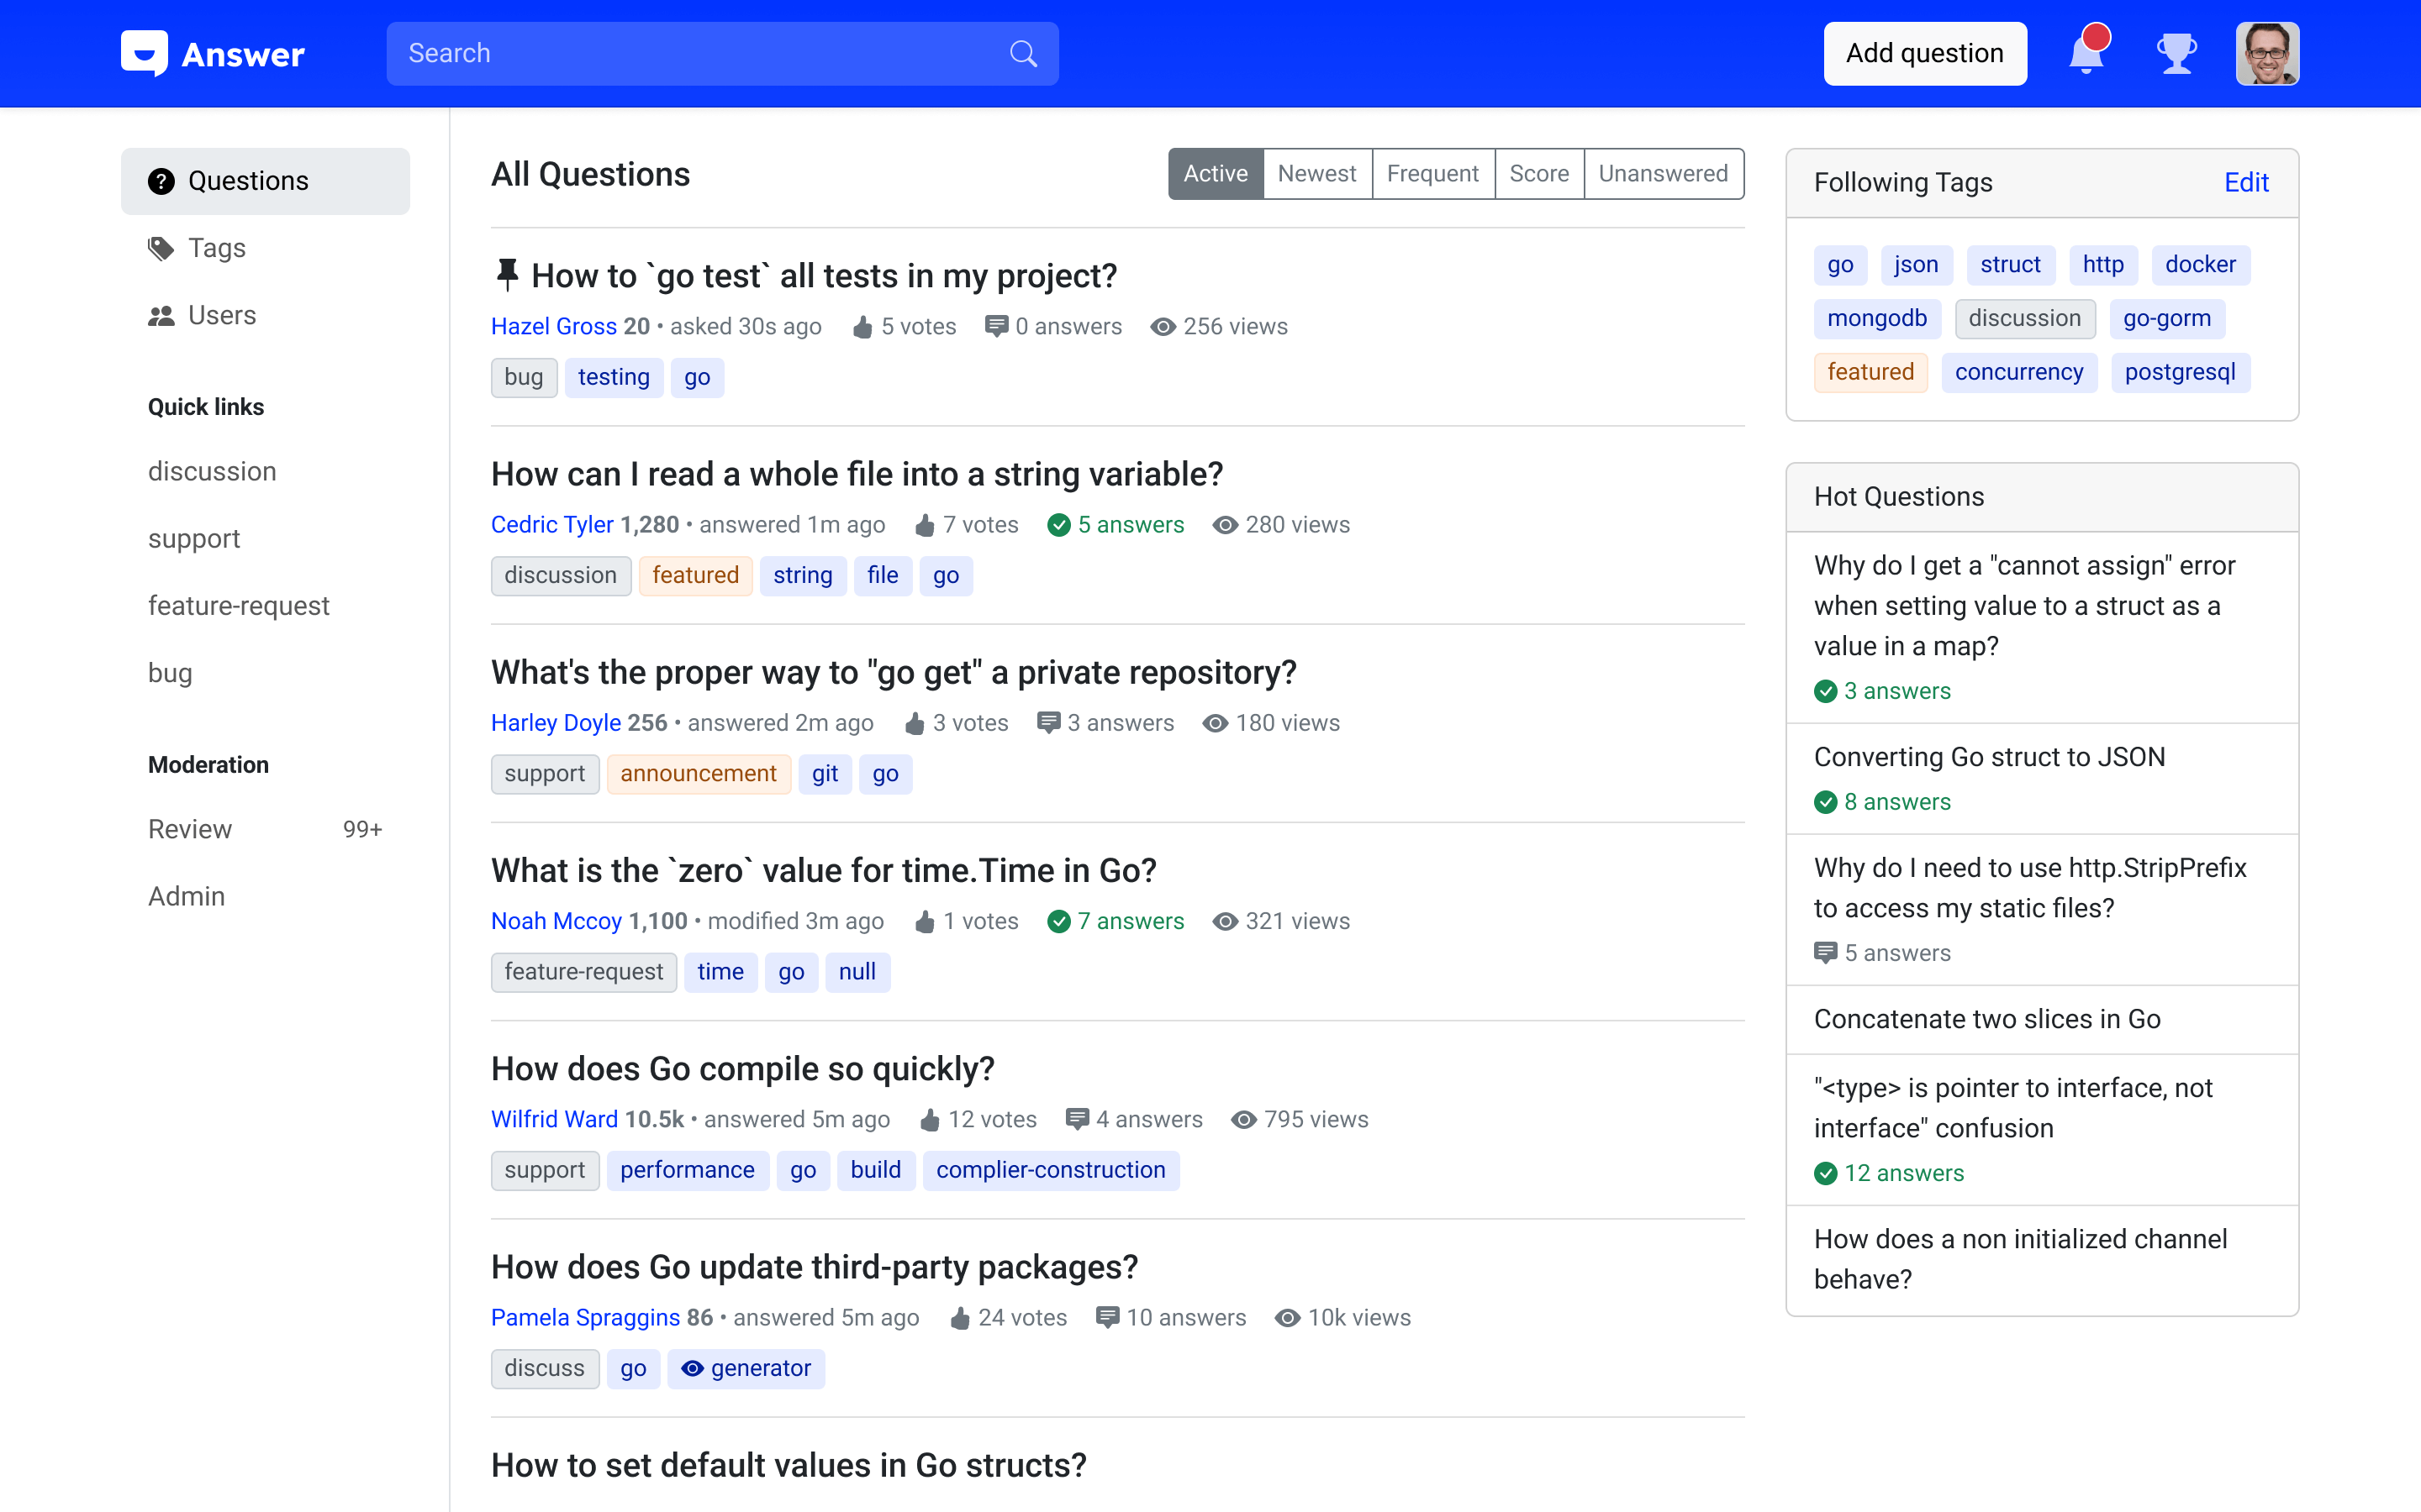
Task: Select the featured tag in Following Tags
Action: pos(1870,372)
